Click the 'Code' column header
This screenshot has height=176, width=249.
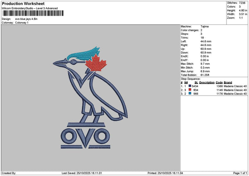click(219, 83)
